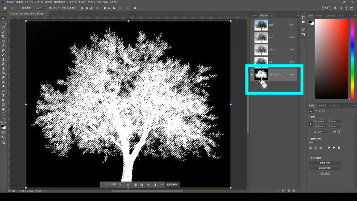
Task: Collapse the クイック操作 section
Action: pos(309,158)
